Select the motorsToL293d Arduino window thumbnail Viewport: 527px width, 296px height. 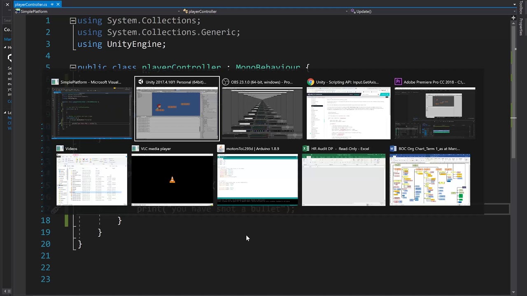tap(258, 180)
